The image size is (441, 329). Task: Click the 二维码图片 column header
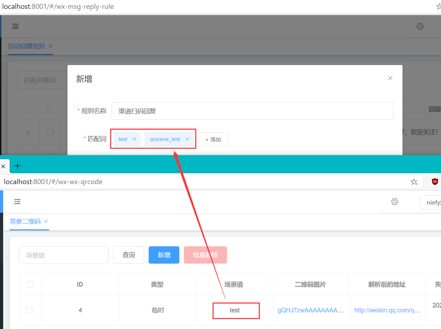pyautogui.click(x=310, y=284)
